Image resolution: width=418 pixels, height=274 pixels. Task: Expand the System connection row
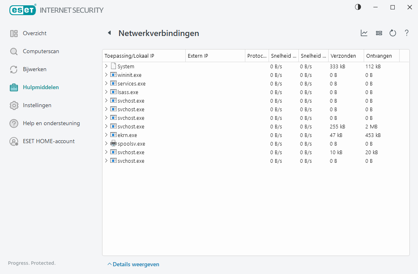(106, 66)
